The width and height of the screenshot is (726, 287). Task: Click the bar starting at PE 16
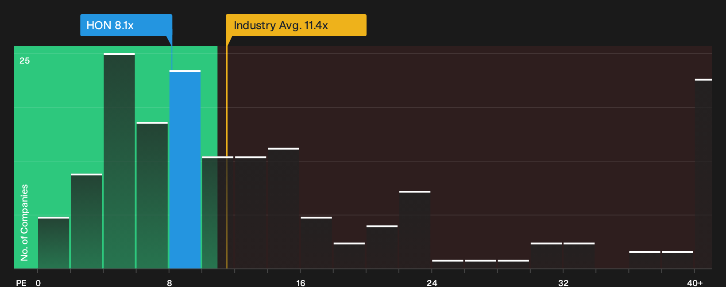pyautogui.click(x=317, y=243)
